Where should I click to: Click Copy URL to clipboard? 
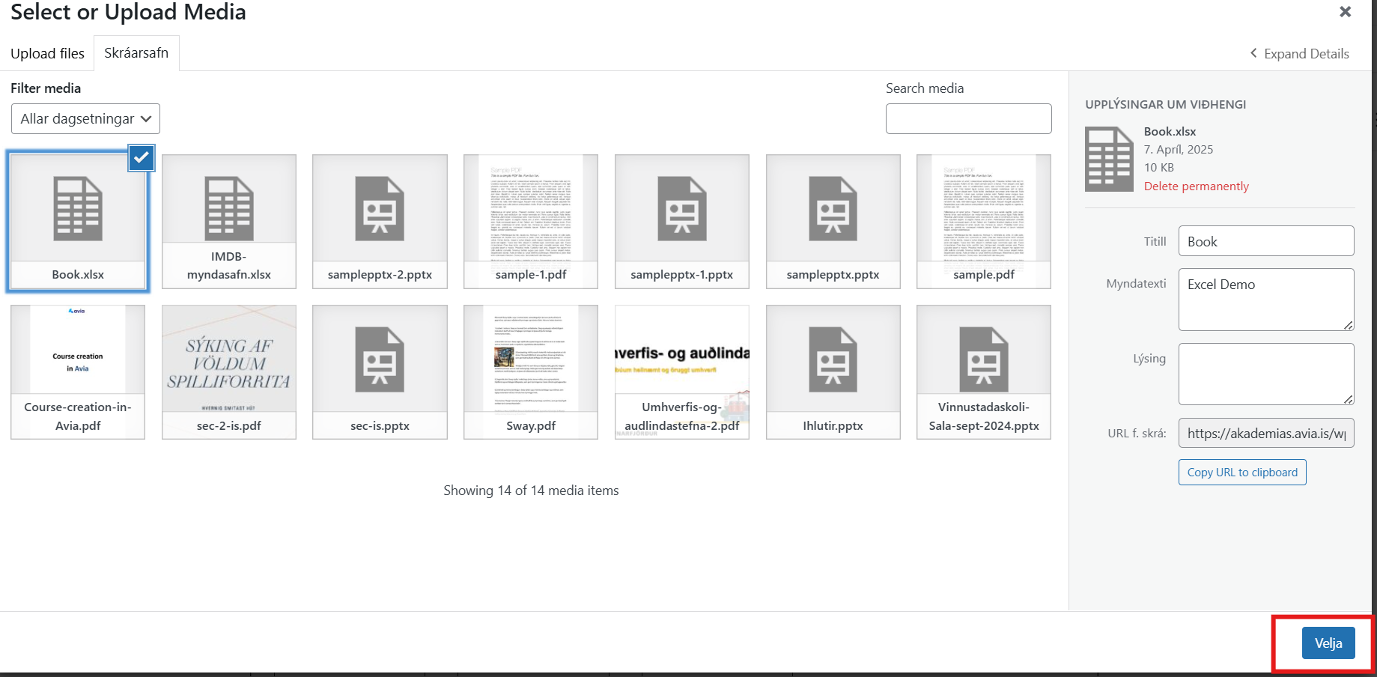[1241, 473]
